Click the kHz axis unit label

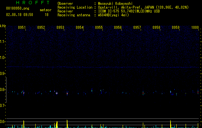point(3,26)
